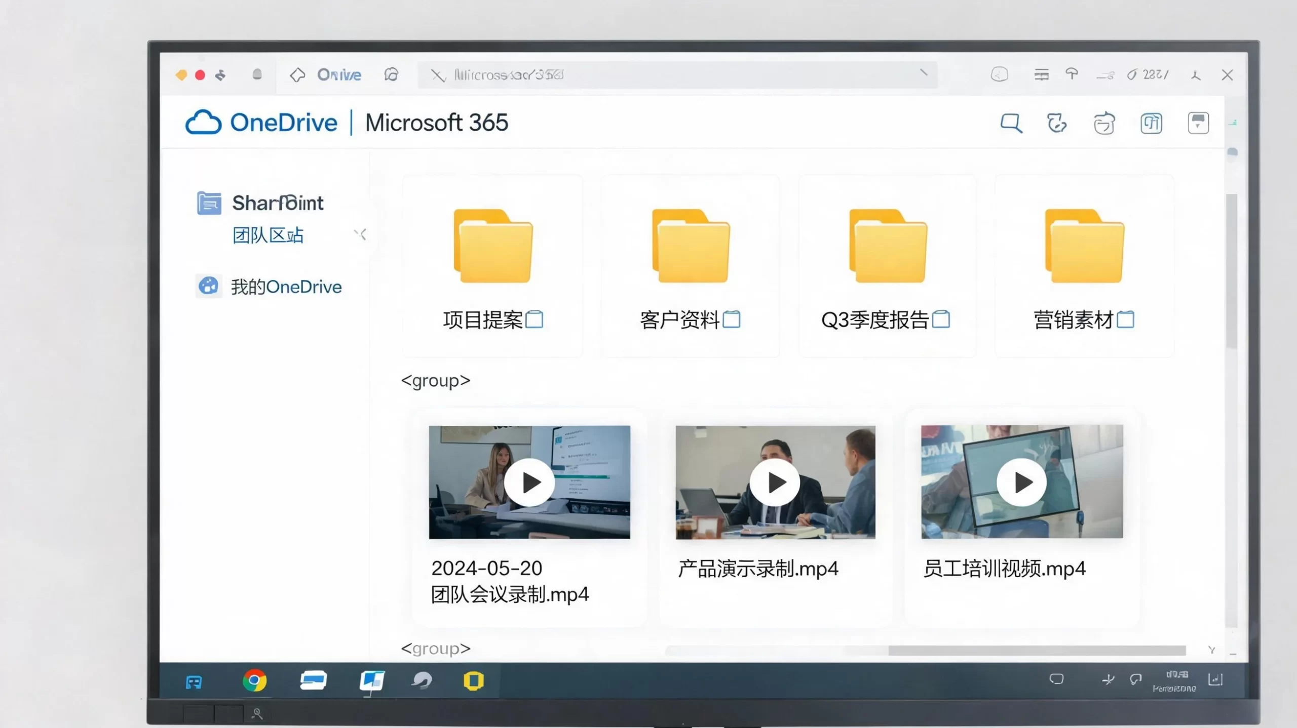Open file 产品演示录制.mp4
This screenshot has width=1297, height=728.
[x=758, y=569]
